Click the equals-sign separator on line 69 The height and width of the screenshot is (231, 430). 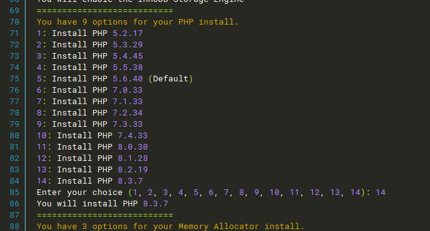(105, 11)
